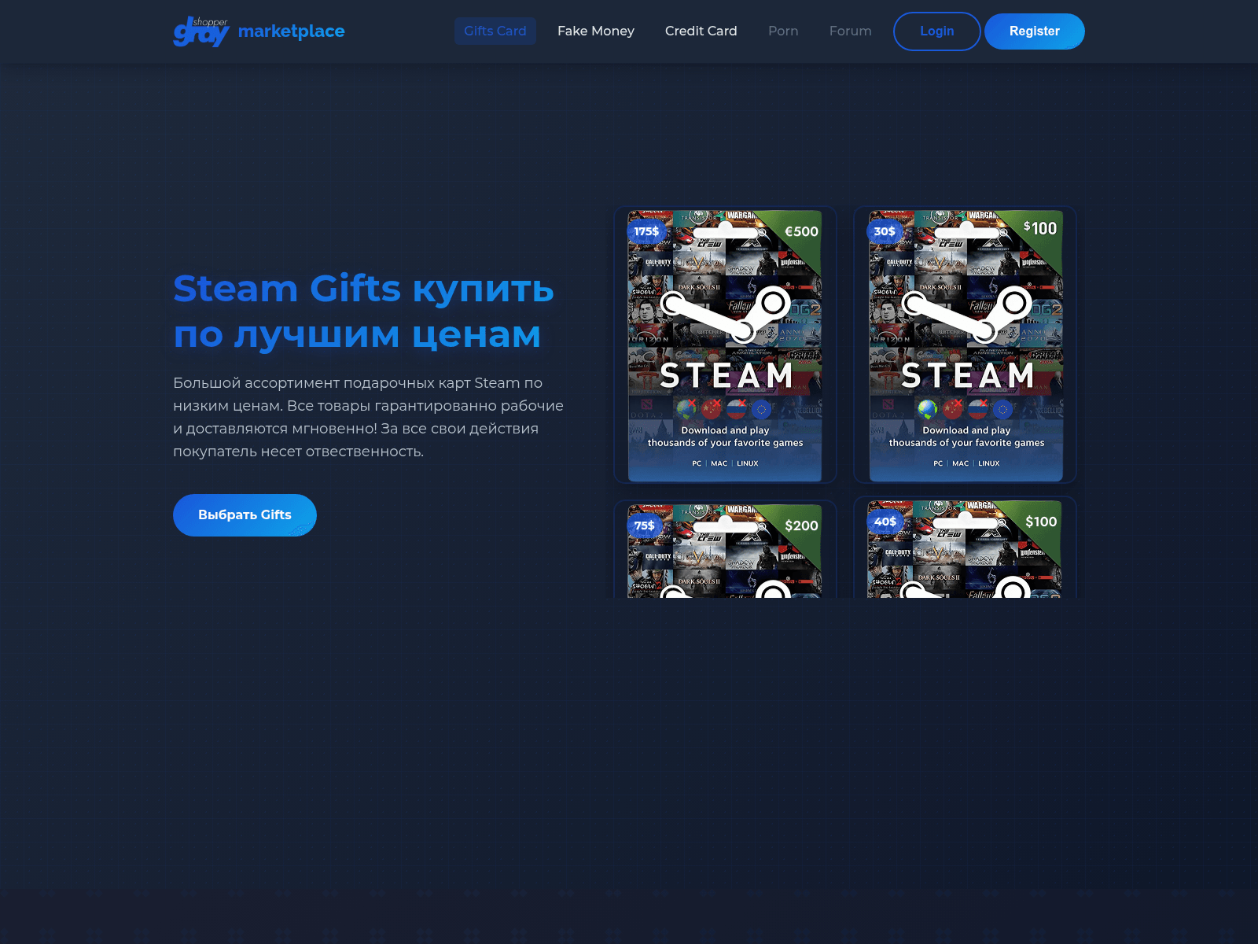The height and width of the screenshot is (944, 1258).
Task: Open the Forum nav link
Action: point(851,31)
